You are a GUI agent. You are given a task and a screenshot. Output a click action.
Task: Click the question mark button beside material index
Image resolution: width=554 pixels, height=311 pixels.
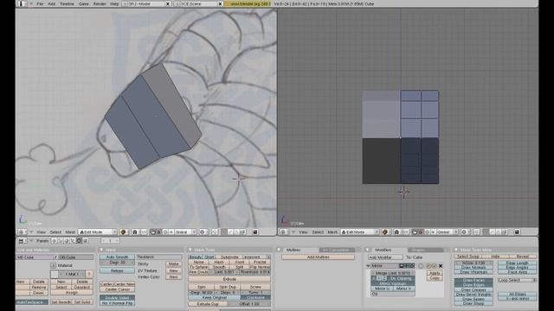click(89, 274)
